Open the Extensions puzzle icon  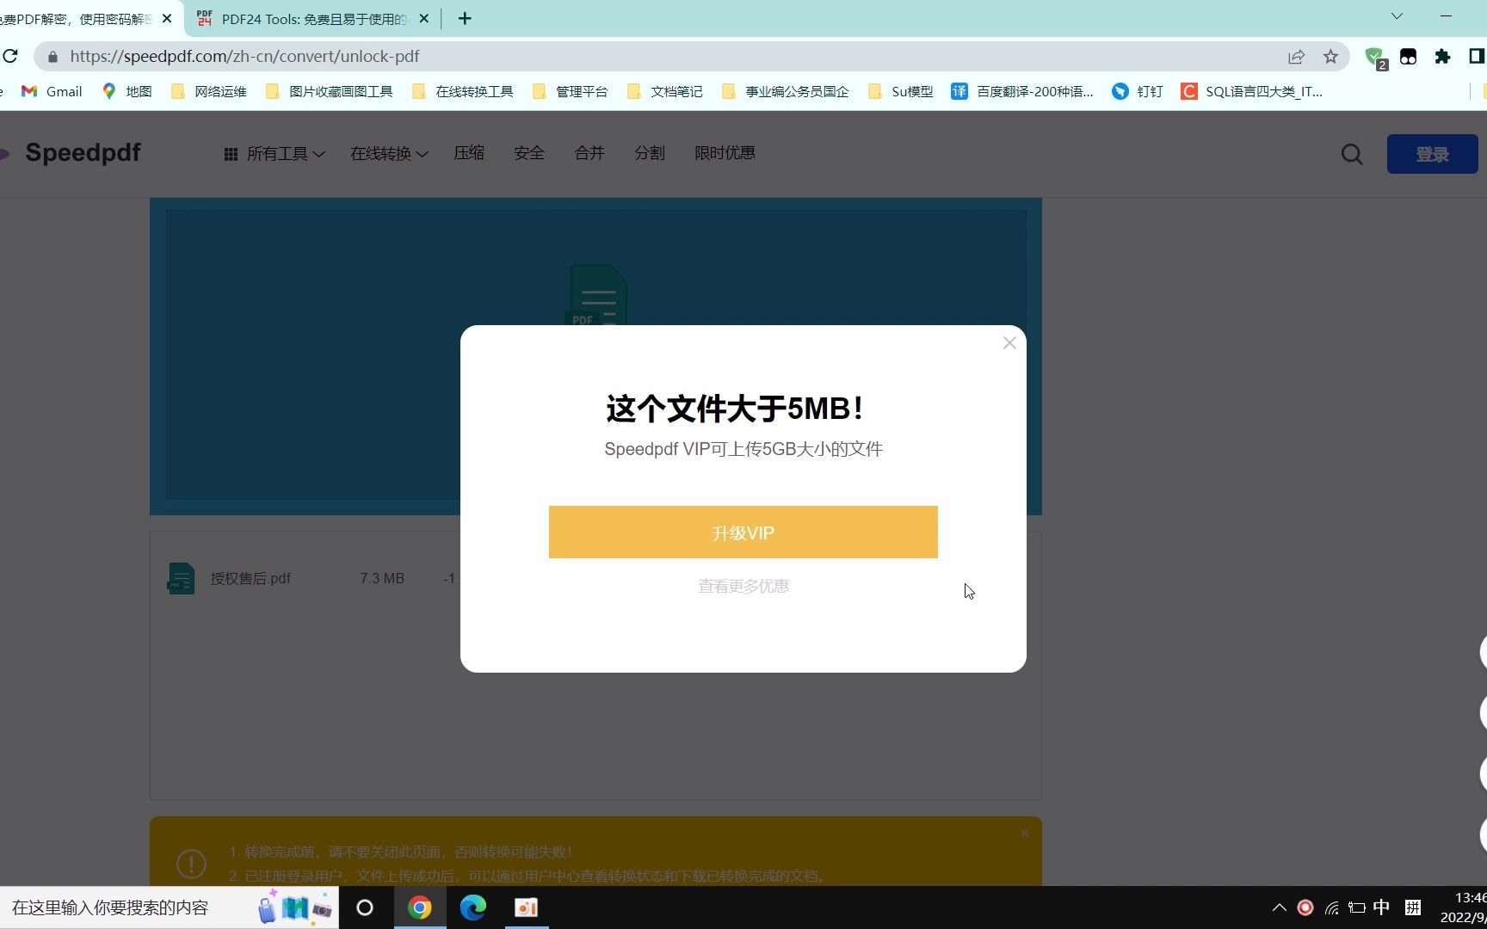coord(1443,57)
